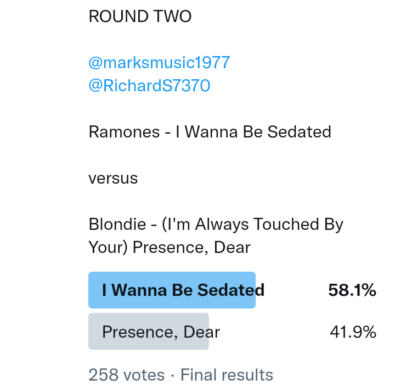Click the 41.9% losing percentage
This screenshot has width=395, height=391.
353,332
